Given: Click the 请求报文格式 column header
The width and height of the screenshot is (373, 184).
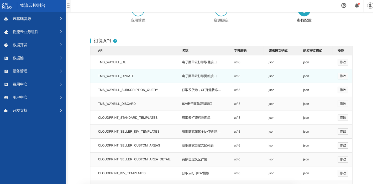Looking at the screenshot, I should click(x=278, y=51).
